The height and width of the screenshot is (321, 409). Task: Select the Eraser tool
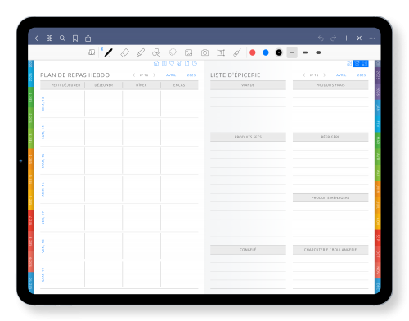[124, 52]
